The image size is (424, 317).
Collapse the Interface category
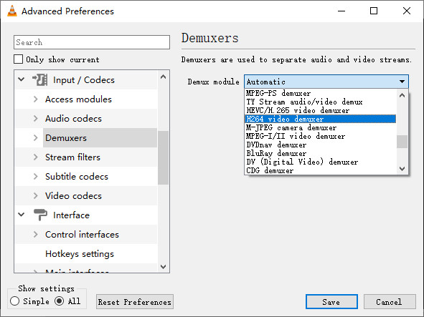pos(22,215)
